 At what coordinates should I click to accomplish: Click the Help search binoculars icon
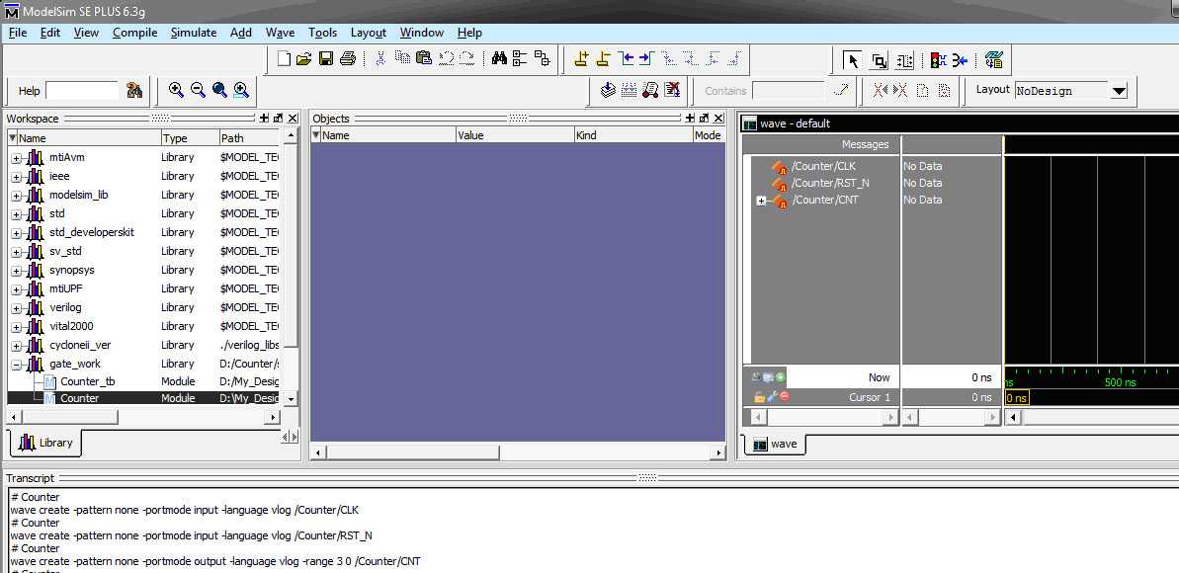134,91
